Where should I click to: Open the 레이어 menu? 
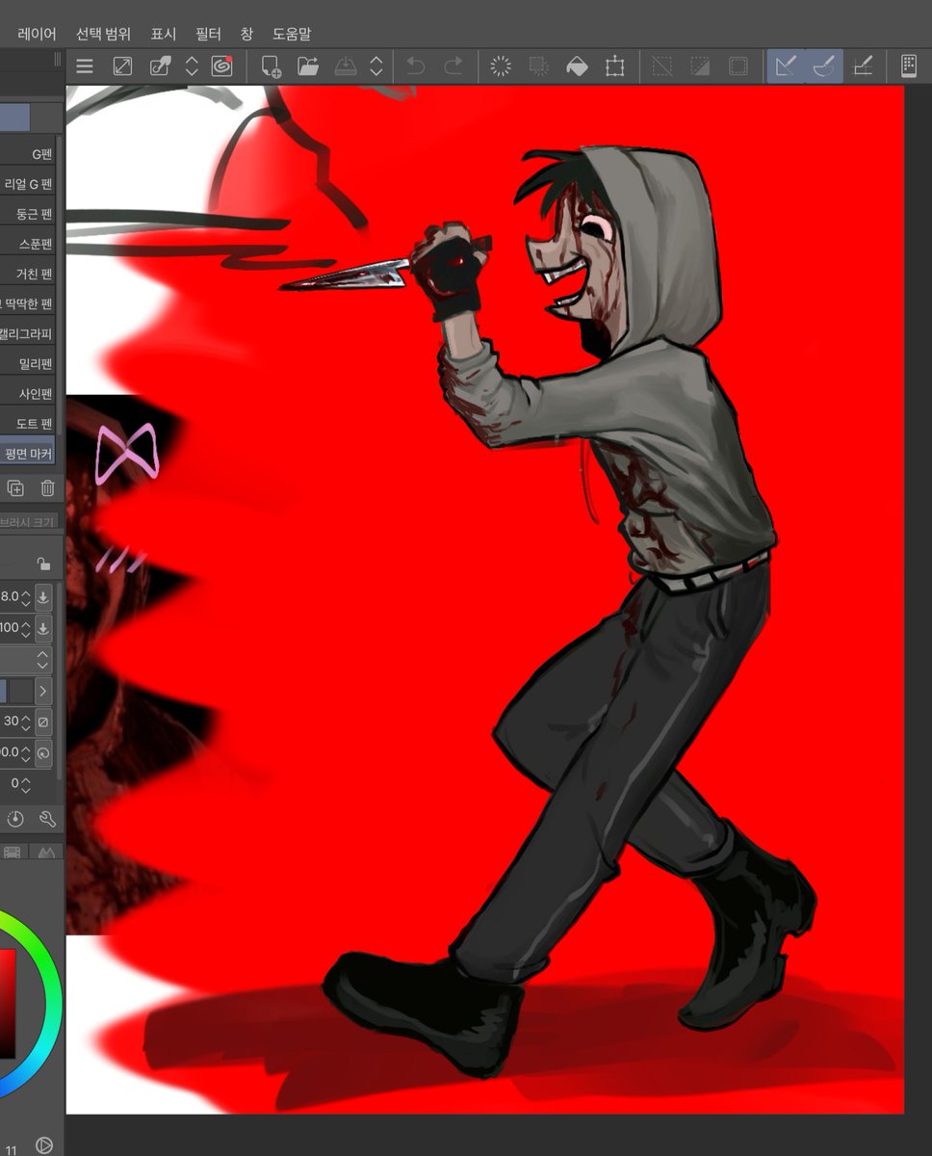click(38, 34)
